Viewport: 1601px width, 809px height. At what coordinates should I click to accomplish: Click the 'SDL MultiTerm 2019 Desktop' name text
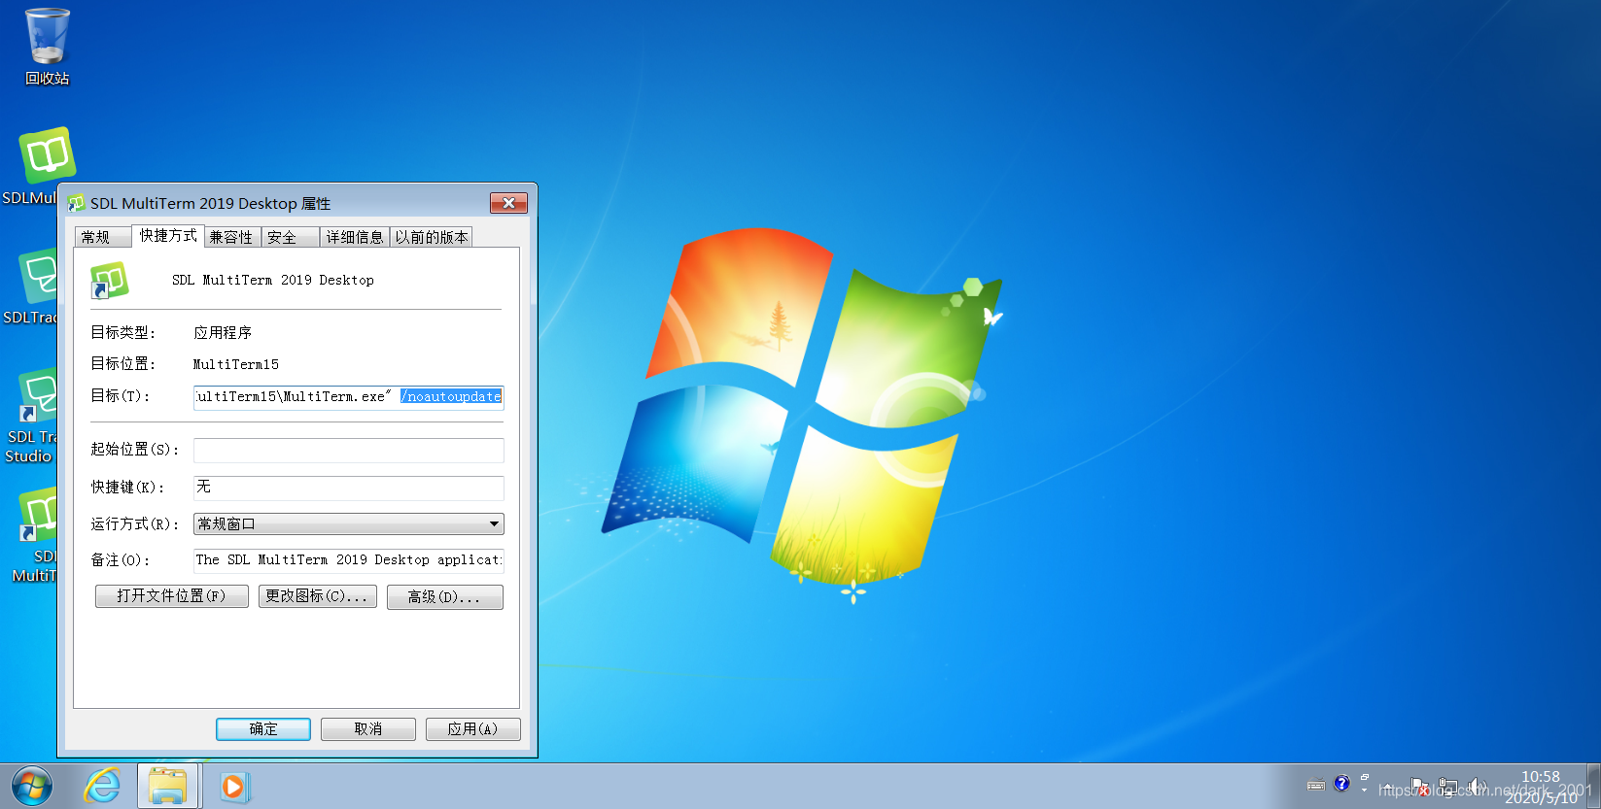tap(273, 280)
